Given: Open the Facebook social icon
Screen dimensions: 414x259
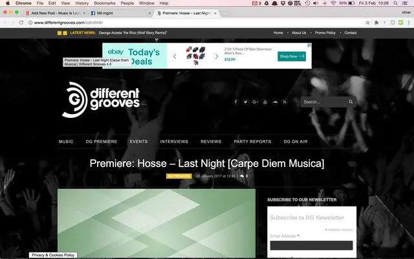Looking at the screenshot, I should tap(235, 102).
